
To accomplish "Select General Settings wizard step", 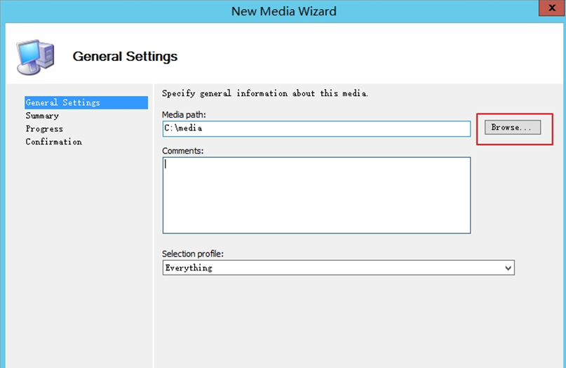I will pos(86,102).
